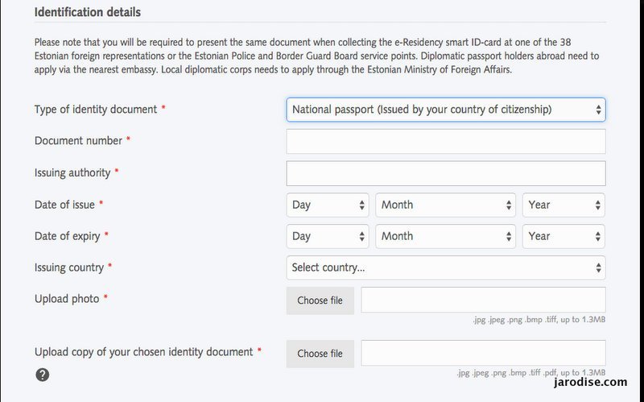Click the help question mark icon
The width and height of the screenshot is (644, 402).
(x=43, y=375)
